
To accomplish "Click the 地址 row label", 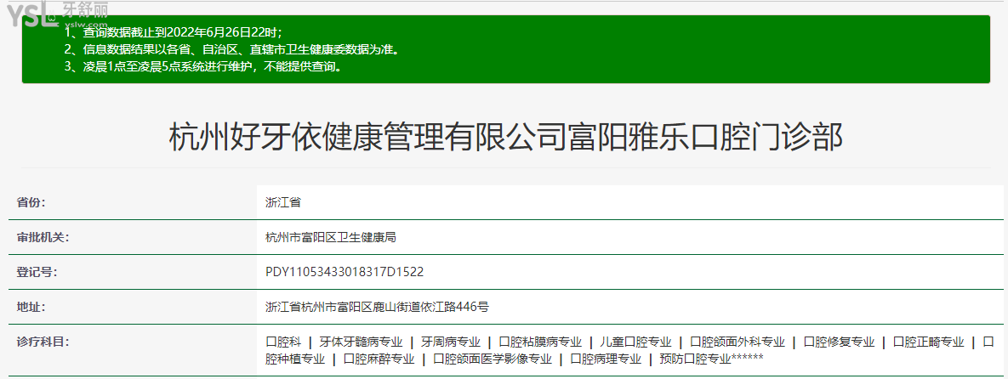I will (31, 307).
